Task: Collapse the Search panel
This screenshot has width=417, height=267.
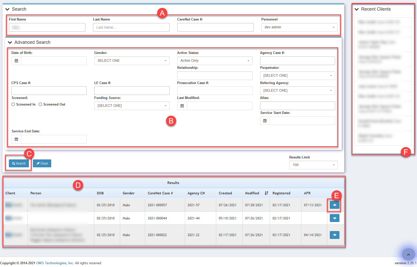Action: [7, 9]
